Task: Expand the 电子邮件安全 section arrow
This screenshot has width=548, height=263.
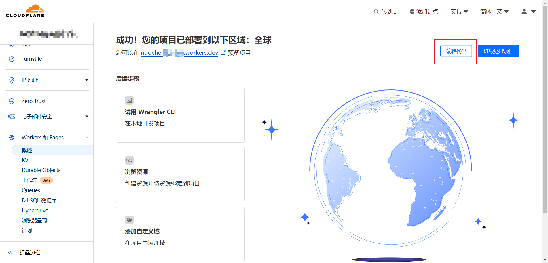Action: 87,116
